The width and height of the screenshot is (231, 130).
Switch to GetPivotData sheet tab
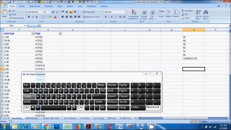pyautogui.click(x=32, y=118)
